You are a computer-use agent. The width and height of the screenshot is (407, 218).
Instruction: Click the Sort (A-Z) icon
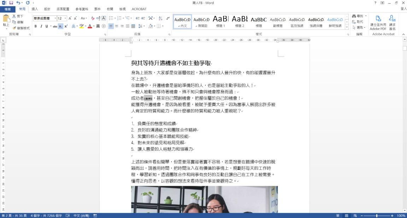[160, 18]
